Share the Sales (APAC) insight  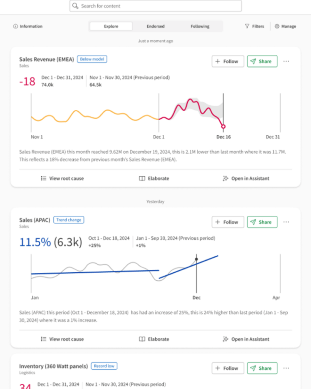coord(262,222)
